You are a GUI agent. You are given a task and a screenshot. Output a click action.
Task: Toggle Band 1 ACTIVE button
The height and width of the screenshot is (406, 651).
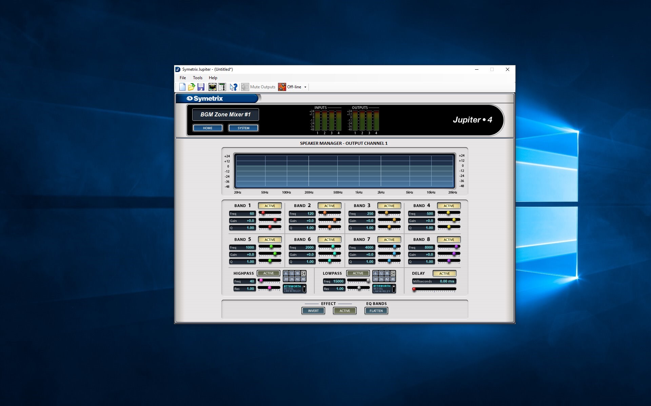pos(270,206)
